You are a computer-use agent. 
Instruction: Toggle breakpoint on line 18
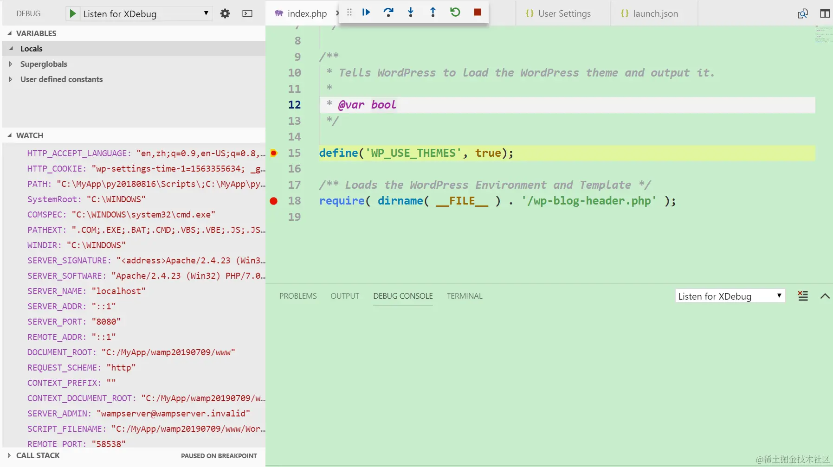[274, 201]
